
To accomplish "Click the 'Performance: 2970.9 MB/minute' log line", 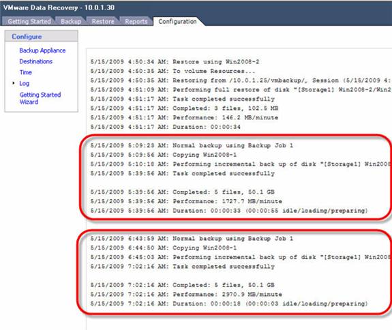I will (x=186, y=295).
